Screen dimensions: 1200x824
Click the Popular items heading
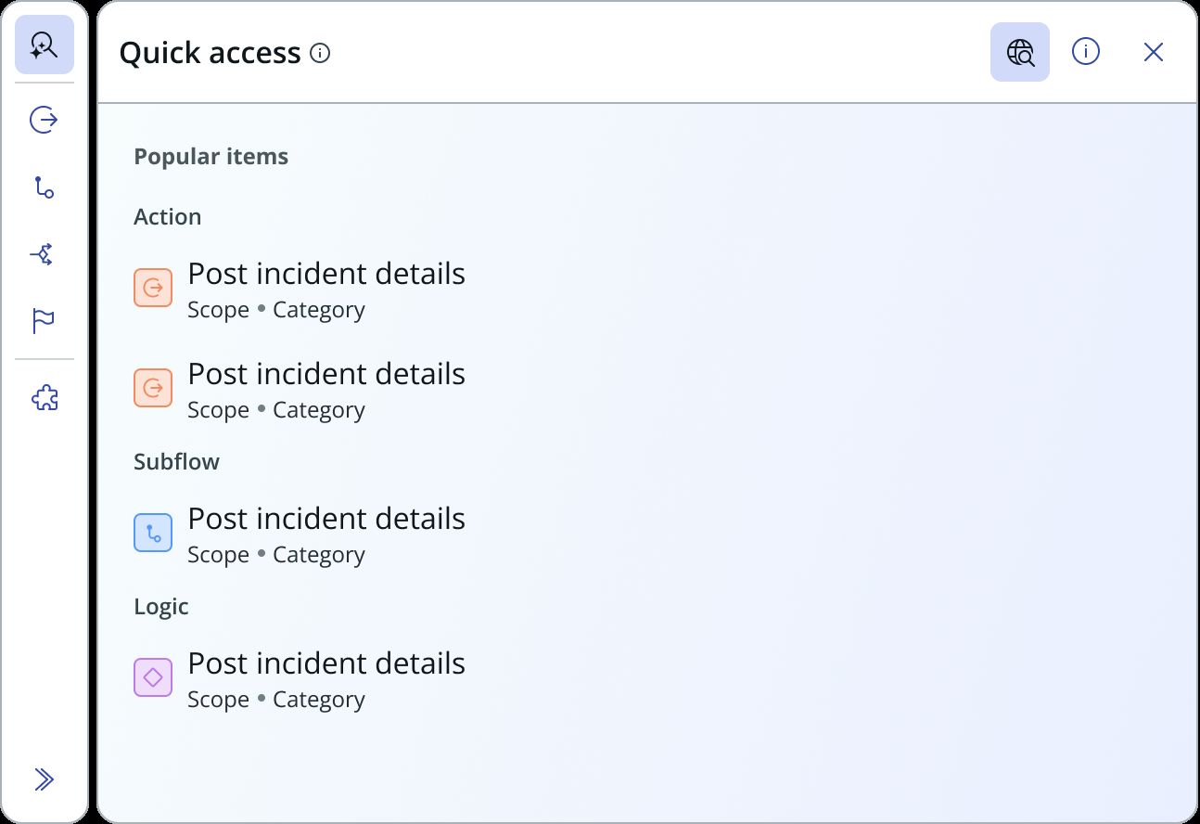click(211, 157)
